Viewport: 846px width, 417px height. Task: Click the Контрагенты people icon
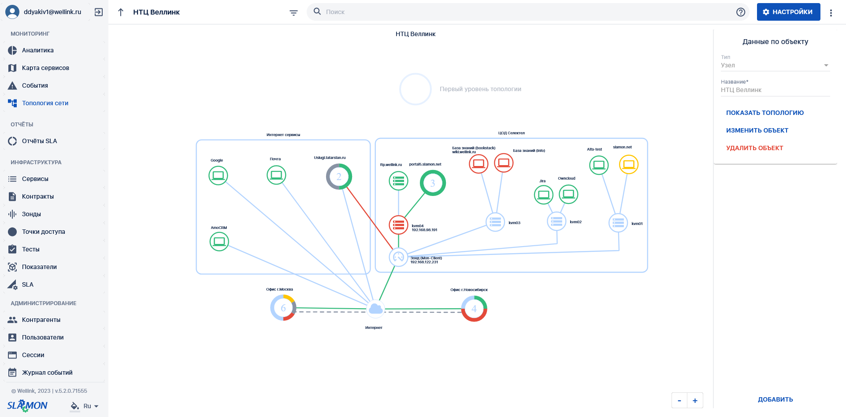coord(12,320)
